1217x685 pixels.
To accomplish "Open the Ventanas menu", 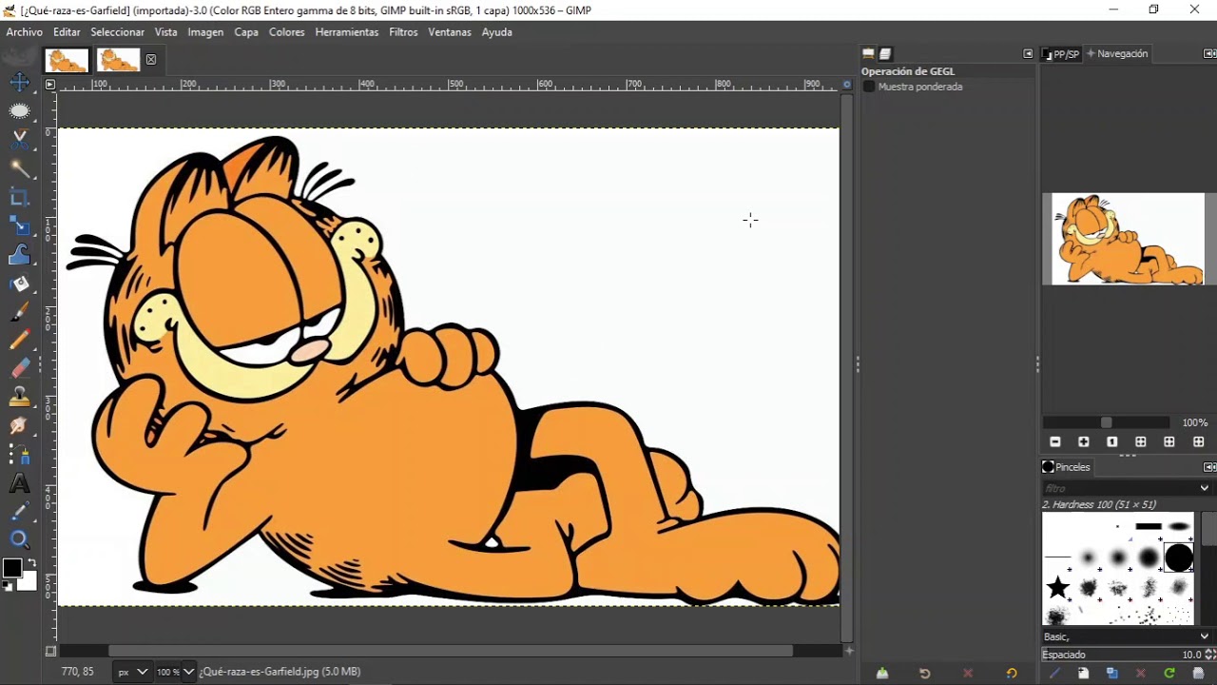I will coord(450,31).
